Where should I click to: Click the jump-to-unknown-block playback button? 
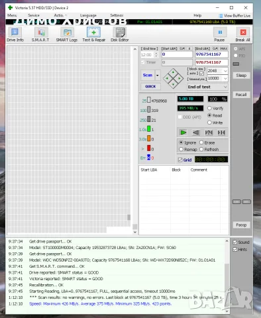point(209,132)
